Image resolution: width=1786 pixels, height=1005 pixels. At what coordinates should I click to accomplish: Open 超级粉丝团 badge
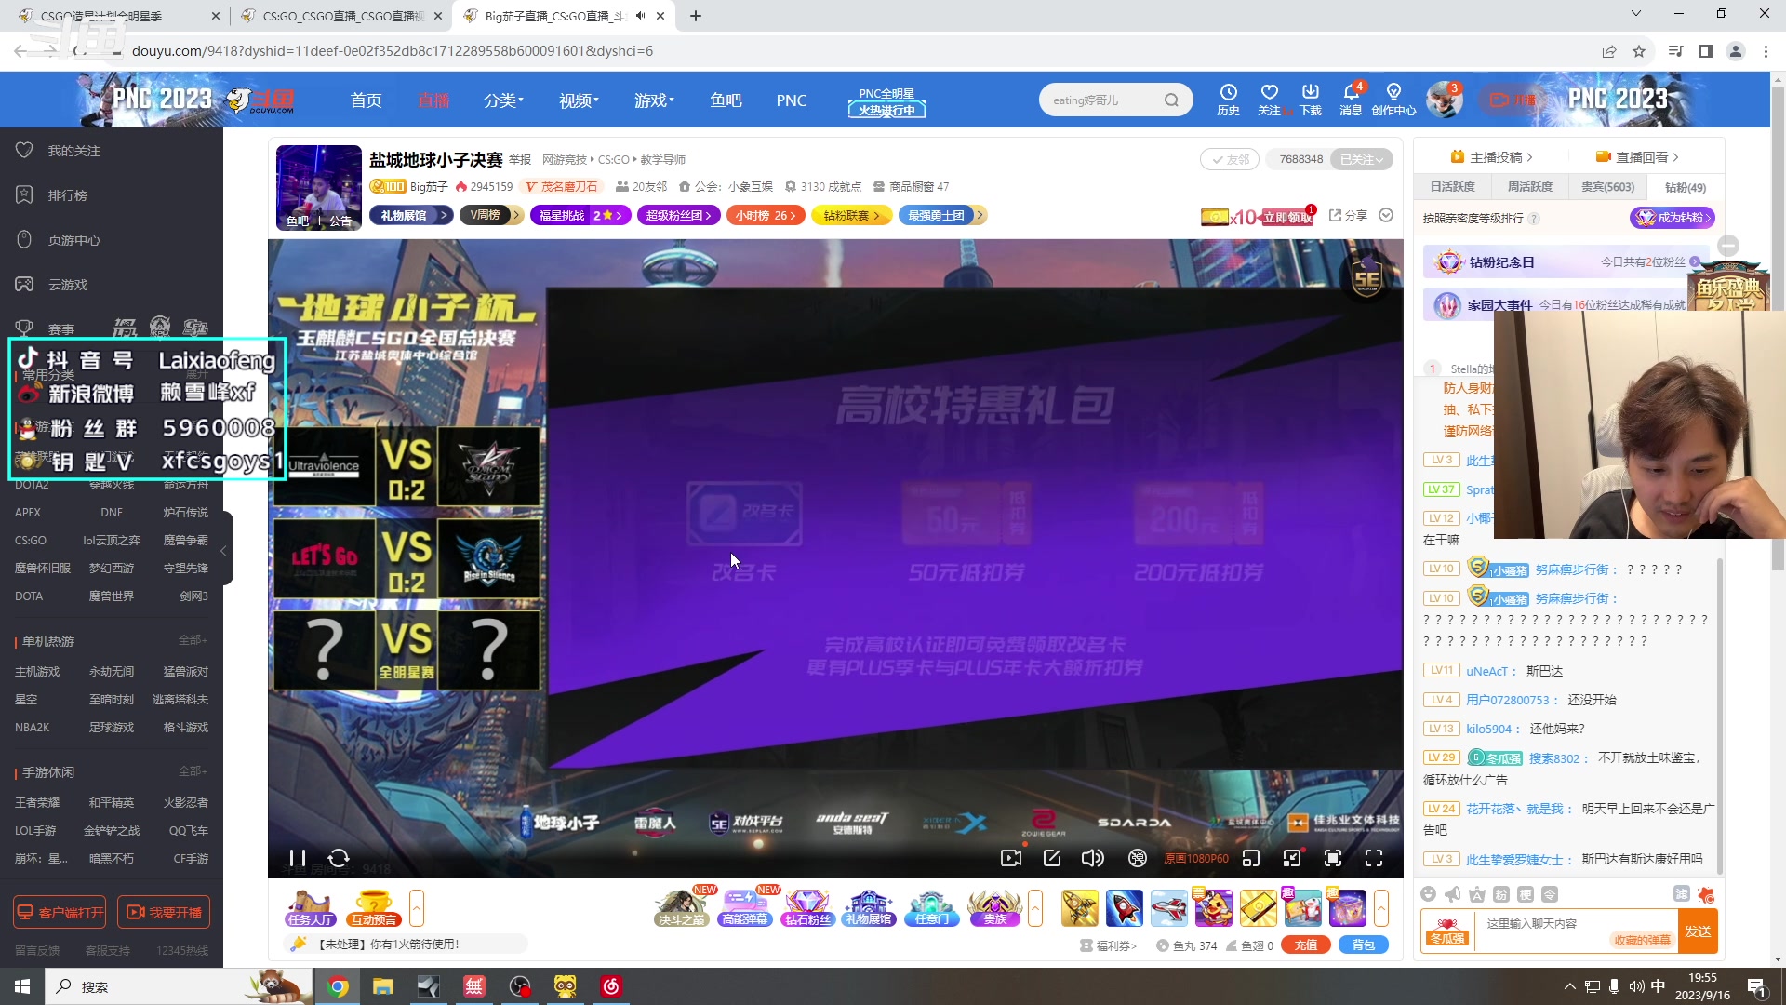679,215
